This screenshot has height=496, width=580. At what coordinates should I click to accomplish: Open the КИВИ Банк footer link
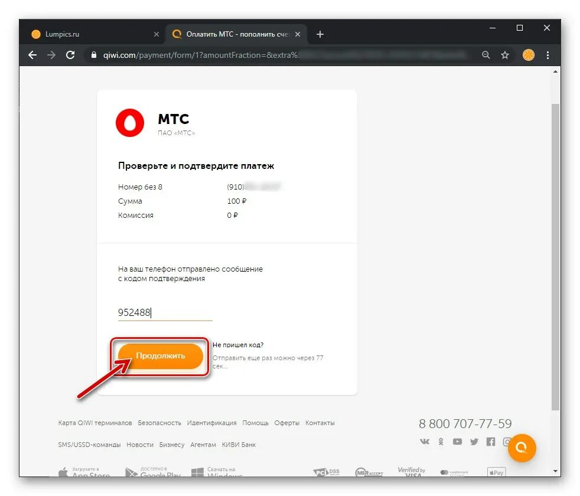pos(239,445)
